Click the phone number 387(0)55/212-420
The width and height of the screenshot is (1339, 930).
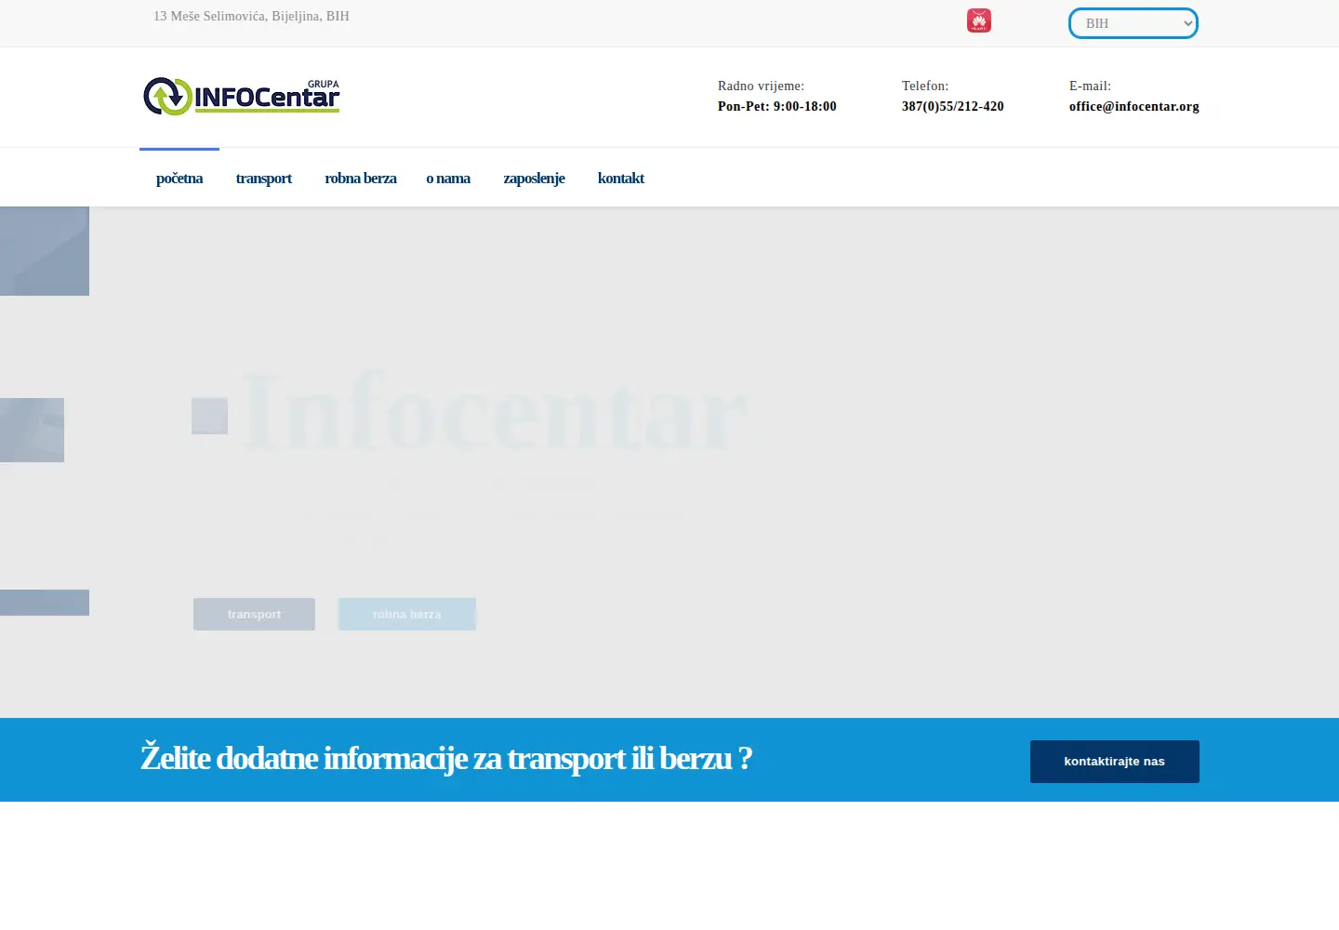pyautogui.click(x=953, y=107)
